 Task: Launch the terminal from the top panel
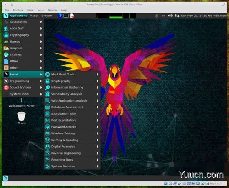click(66, 16)
